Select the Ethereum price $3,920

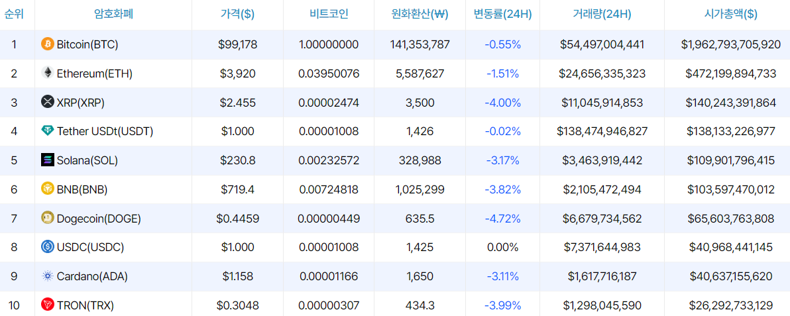click(238, 74)
